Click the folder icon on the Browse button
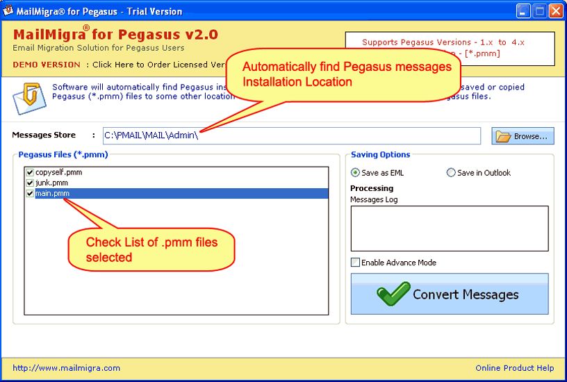567x382 pixels. [503, 137]
